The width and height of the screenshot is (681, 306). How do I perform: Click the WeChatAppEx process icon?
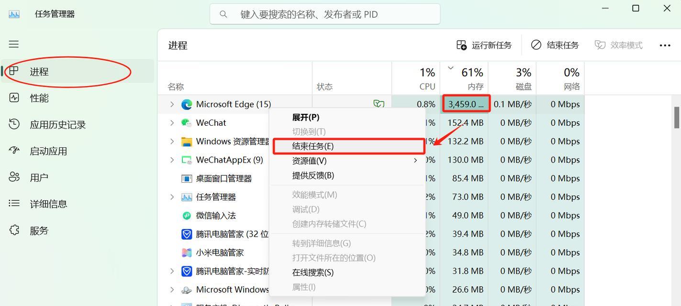187,160
